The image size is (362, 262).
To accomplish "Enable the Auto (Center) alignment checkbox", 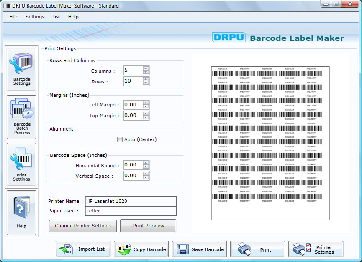I will [120, 139].
